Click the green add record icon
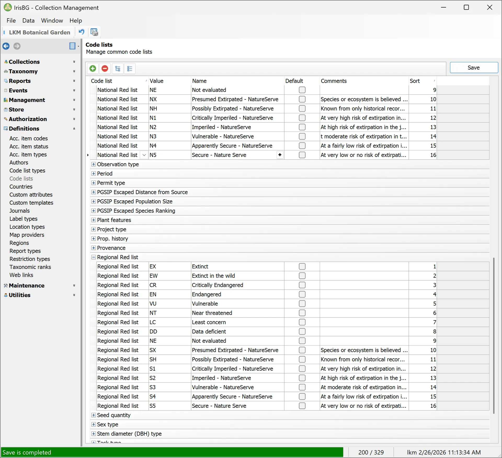 coord(93,69)
